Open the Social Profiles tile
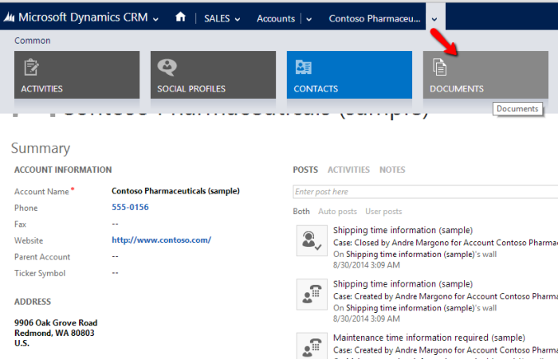The height and width of the screenshot is (359, 558). pos(213,75)
